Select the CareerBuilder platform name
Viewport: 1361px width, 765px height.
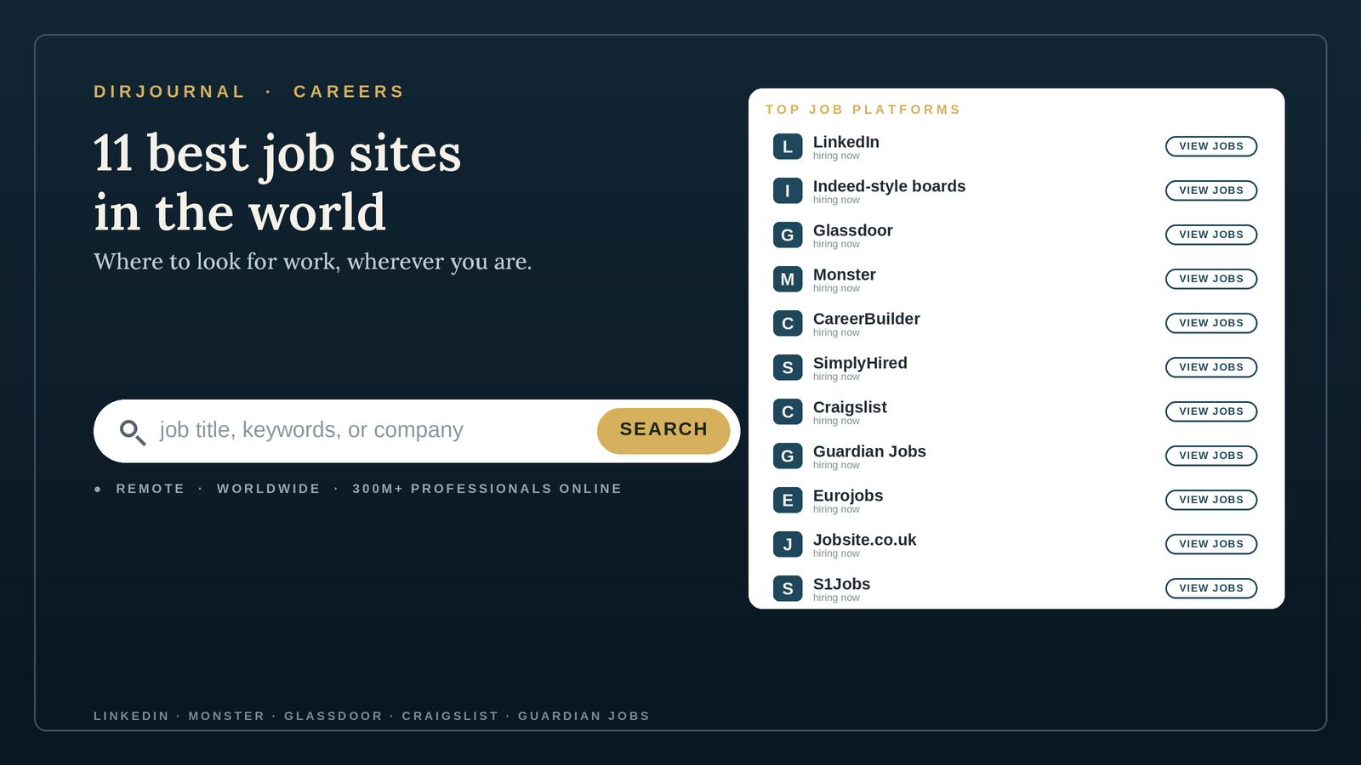(x=867, y=319)
